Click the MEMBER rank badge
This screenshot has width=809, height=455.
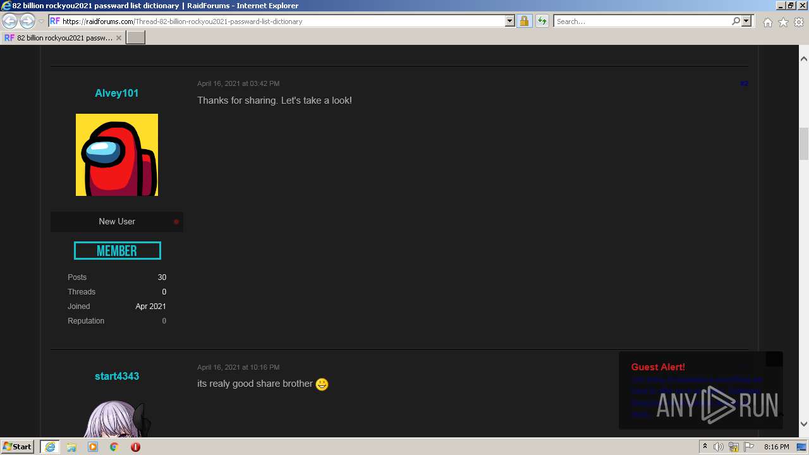[117, 251]
